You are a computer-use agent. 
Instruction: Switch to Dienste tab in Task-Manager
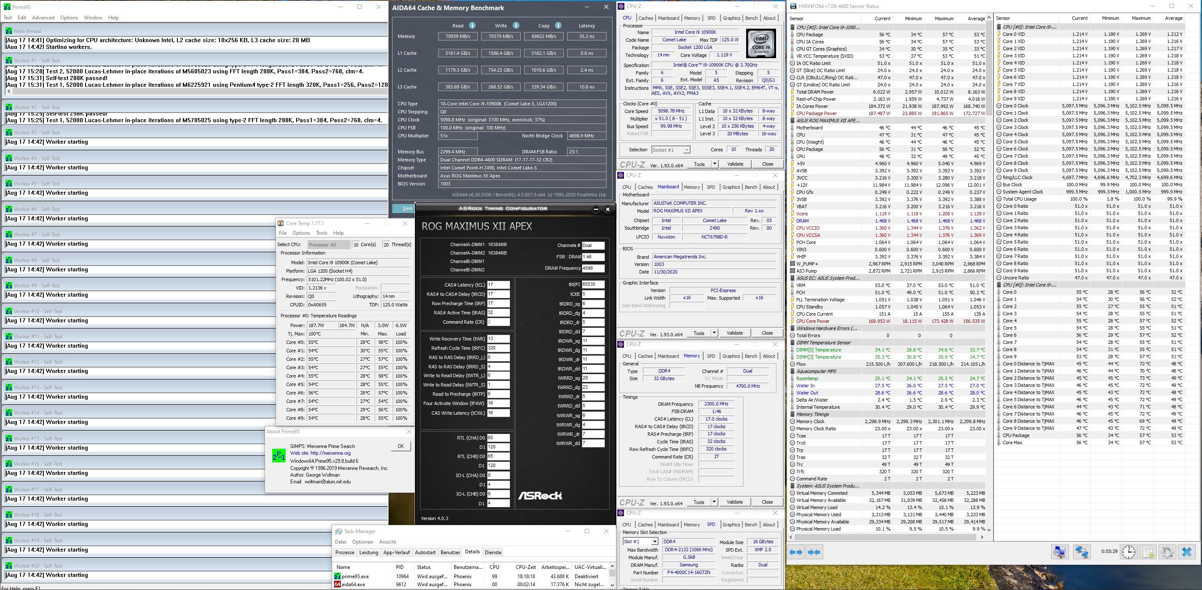(493, 552)
